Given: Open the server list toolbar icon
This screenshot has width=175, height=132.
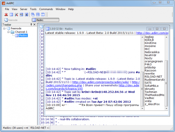Looking at the screenshot, I should (x=11, y=15).
